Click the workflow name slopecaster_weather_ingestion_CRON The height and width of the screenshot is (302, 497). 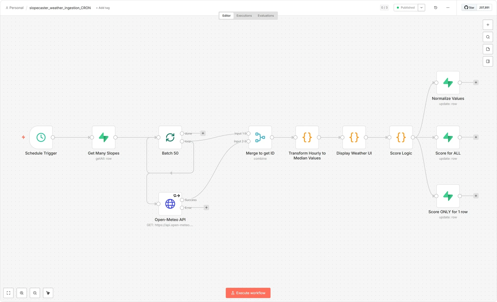pyautogui.click(x=60, y=8)
